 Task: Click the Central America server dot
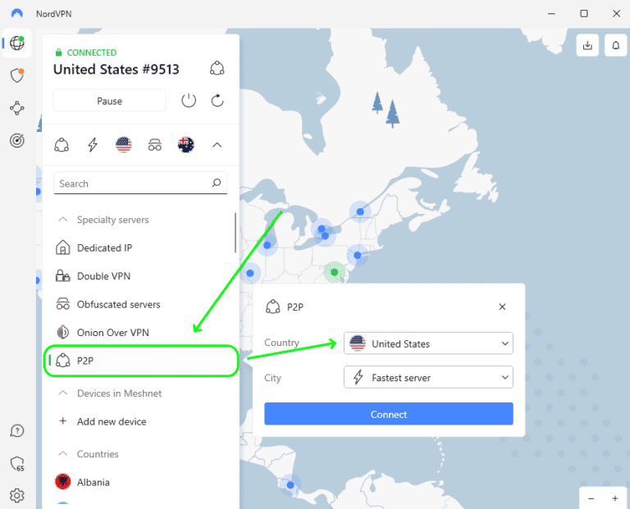(290, 485)
